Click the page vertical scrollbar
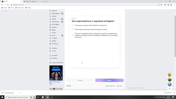Screen dimensions: 176x99 (x=175, y=36)
